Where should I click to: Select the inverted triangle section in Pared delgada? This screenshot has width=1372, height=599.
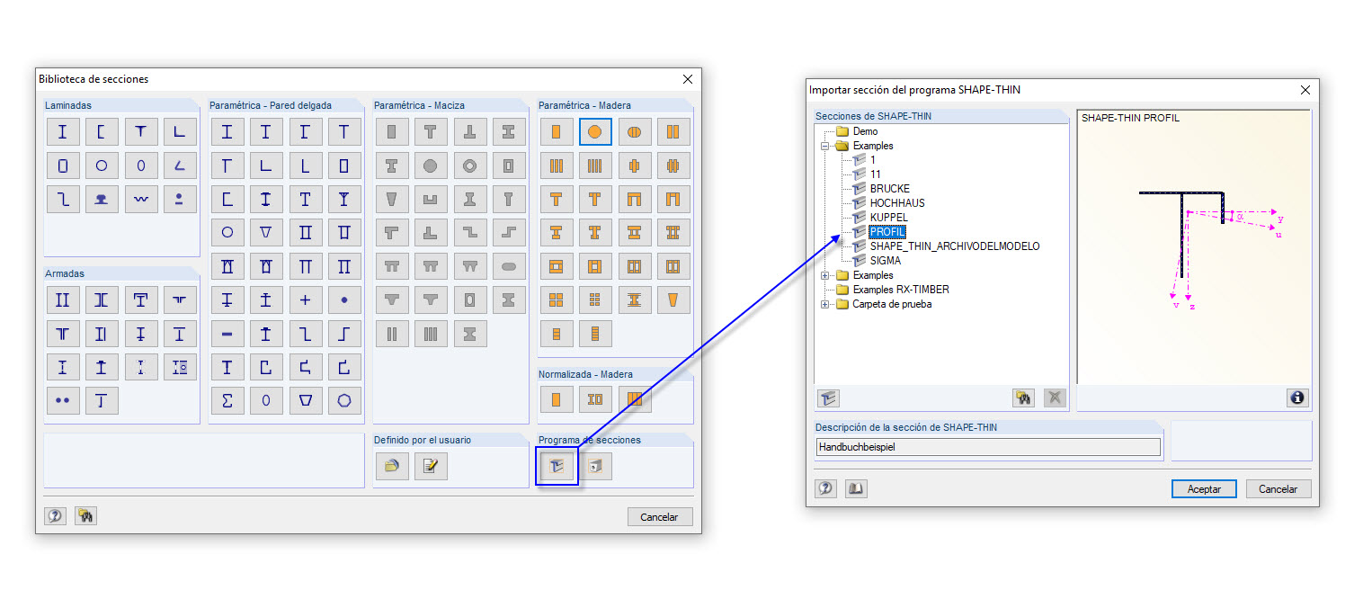point(265,232)
